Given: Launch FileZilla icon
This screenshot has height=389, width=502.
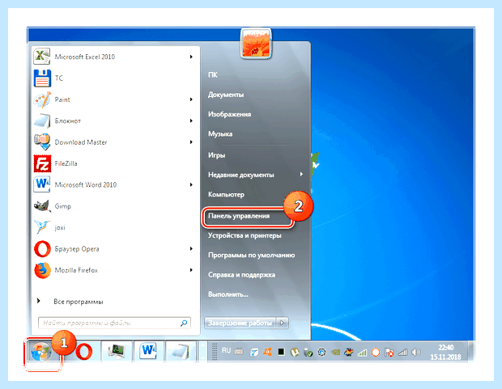Looking at the screenshot, I should [x=42, y=163].
